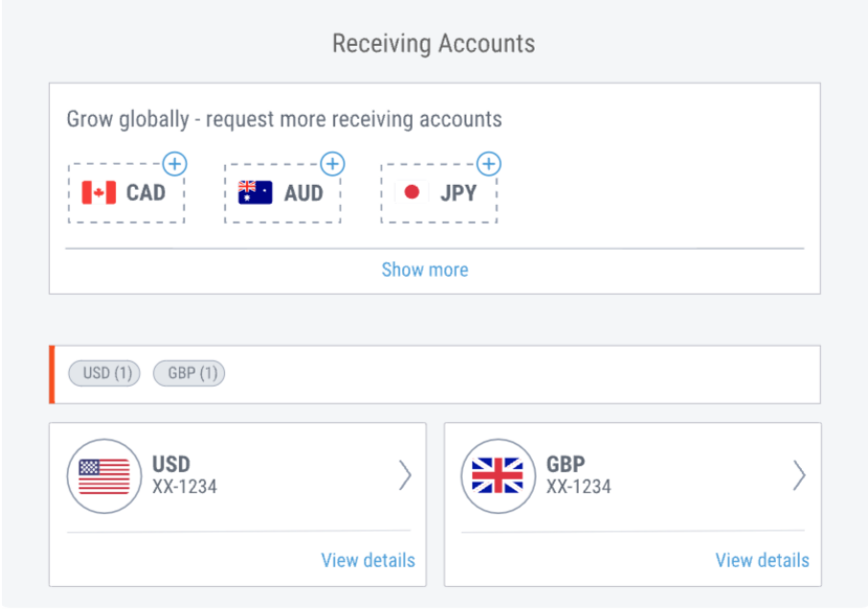The image size is (868, 609).
Task: Click the Japanese flag icon
Action: point(412,192)
